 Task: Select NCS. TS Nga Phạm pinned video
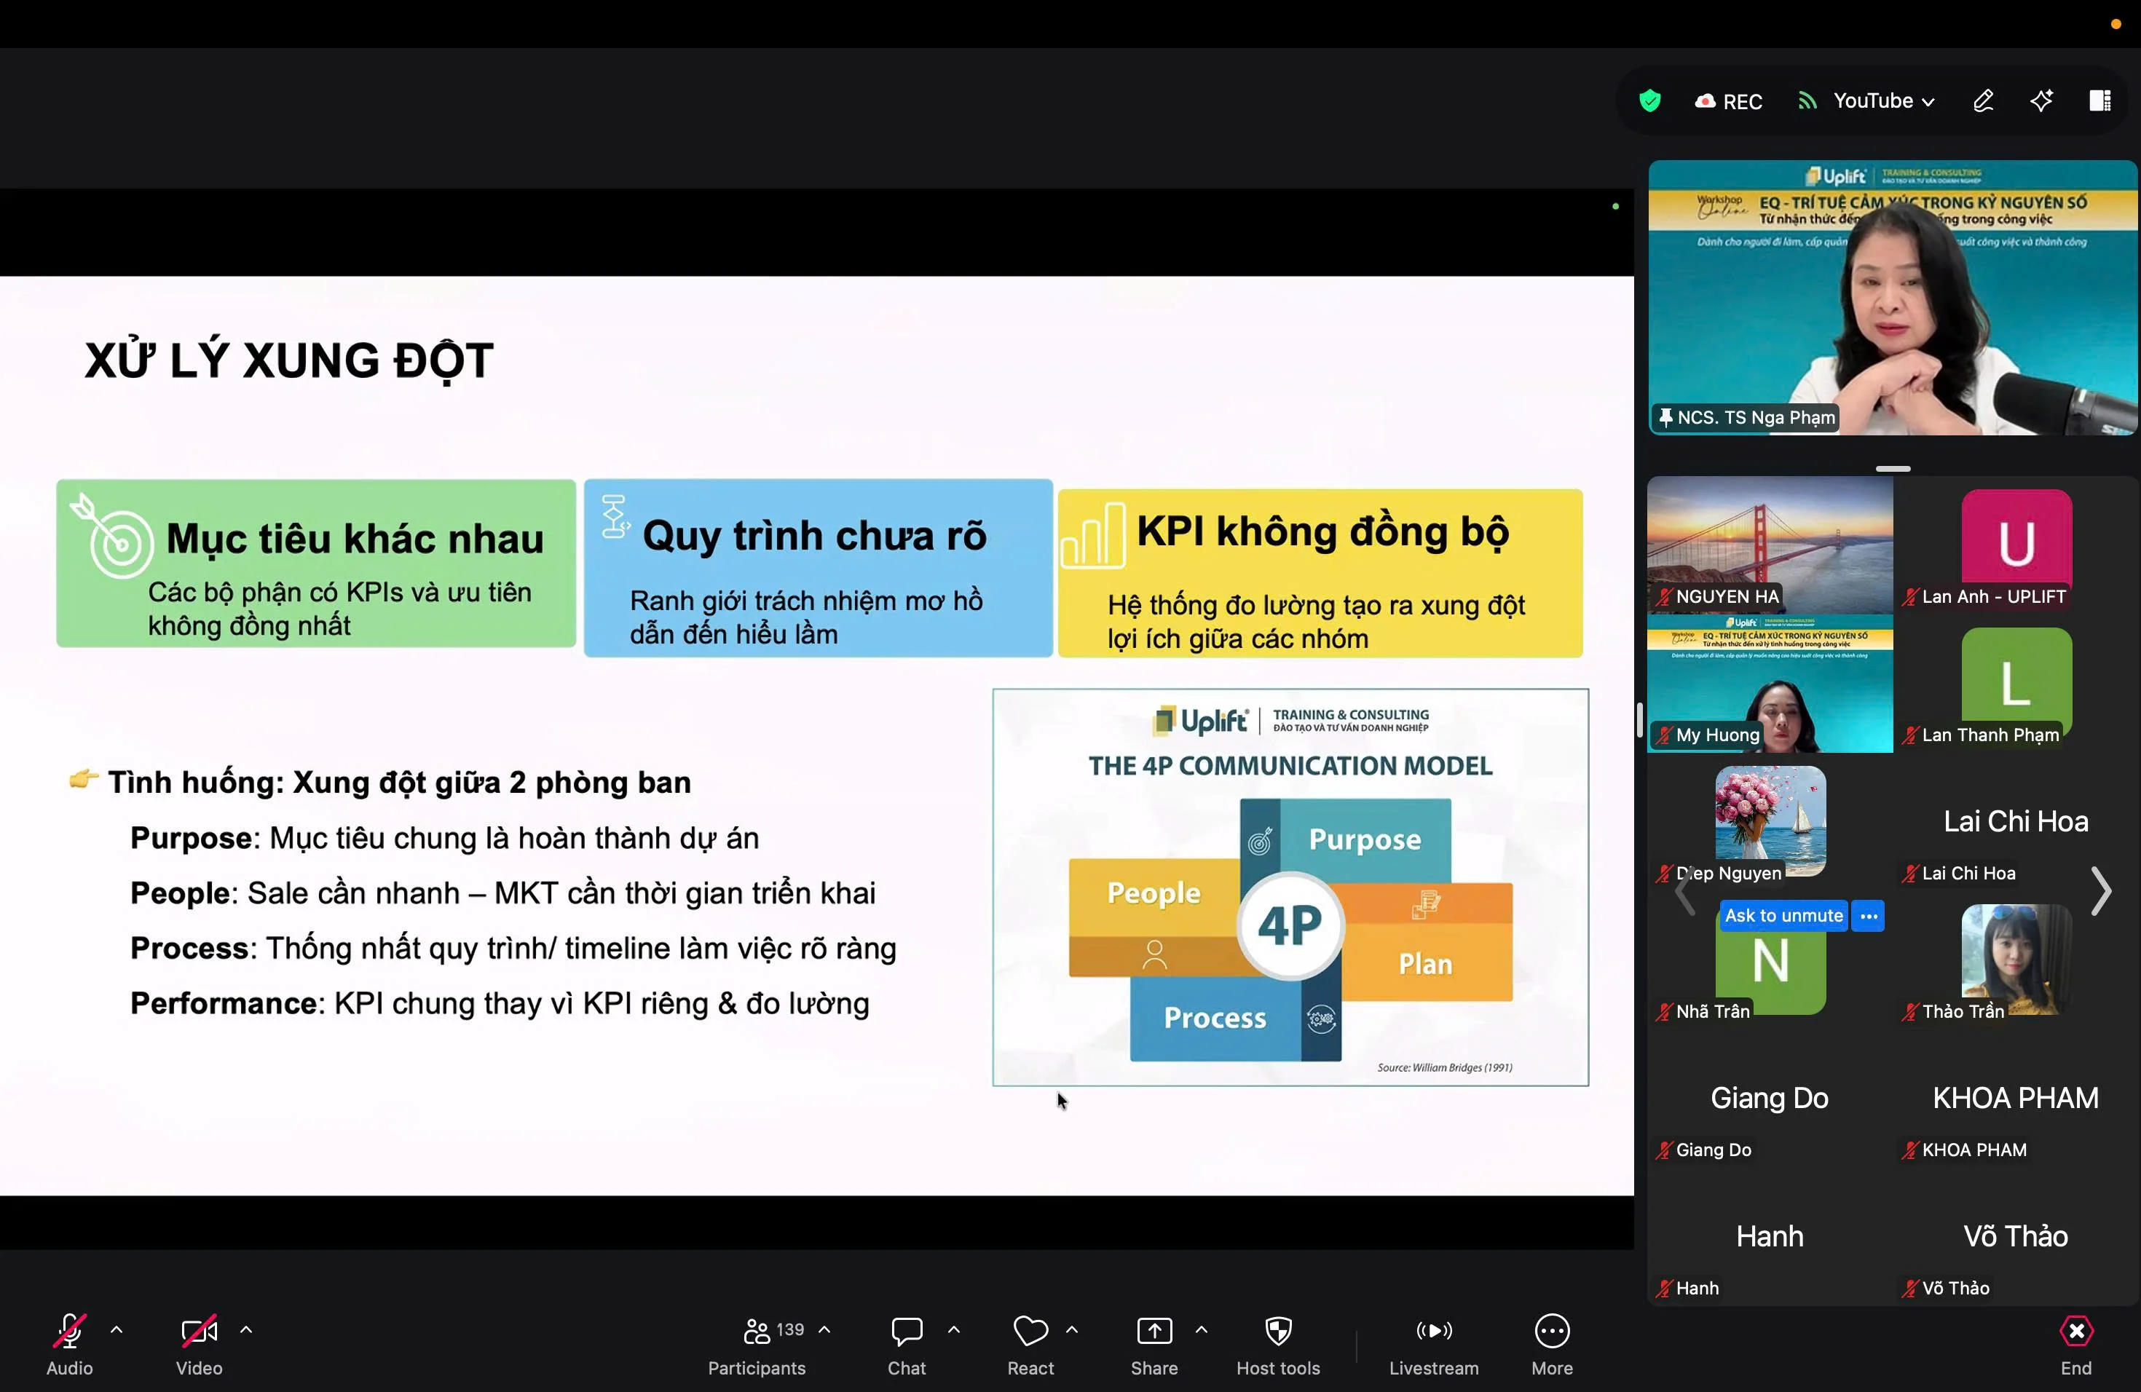[x=1892, y=298]
